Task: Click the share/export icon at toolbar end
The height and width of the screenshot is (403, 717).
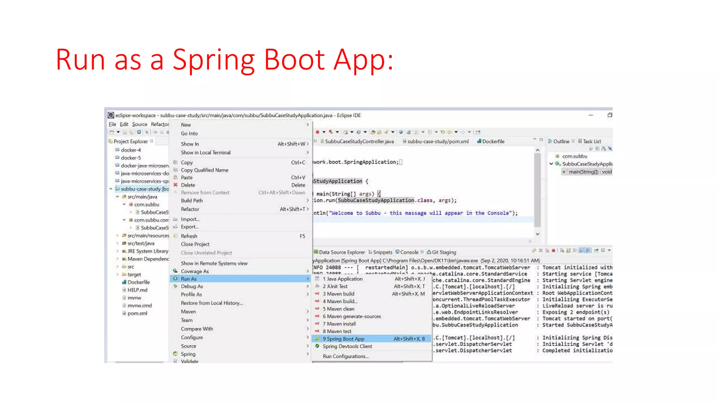Action: (x=478, y=132)
